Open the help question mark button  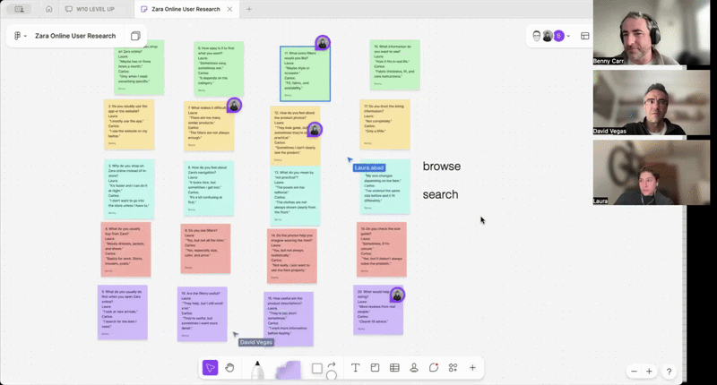click(669, 371)
